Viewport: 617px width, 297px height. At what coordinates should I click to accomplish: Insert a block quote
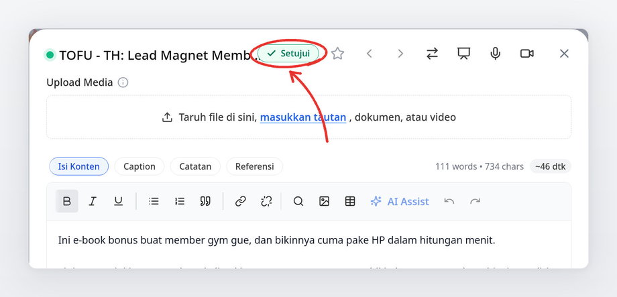pos(205,201)
